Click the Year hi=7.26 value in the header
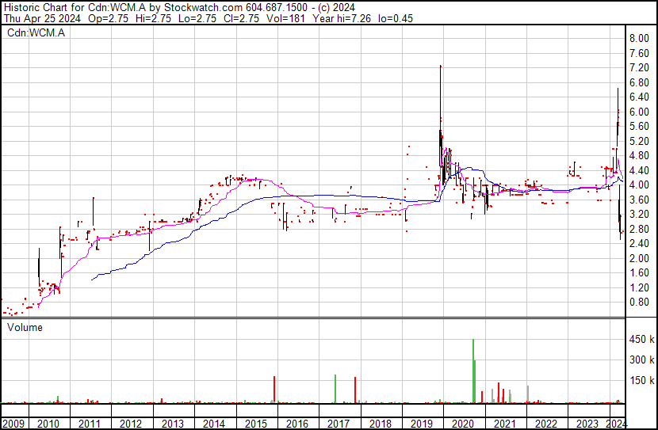The image size is (658, 430). [x=313, y=17]
